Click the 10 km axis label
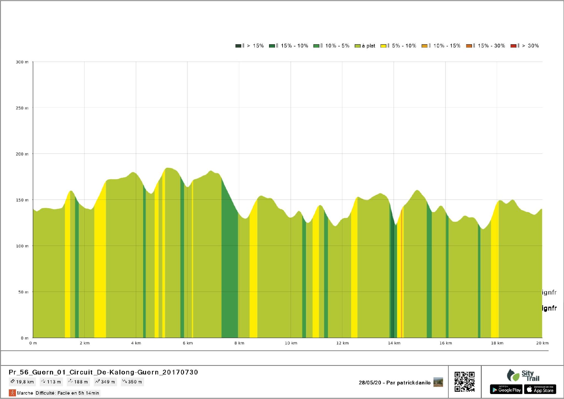564x399 pixels. coord(291,343)
